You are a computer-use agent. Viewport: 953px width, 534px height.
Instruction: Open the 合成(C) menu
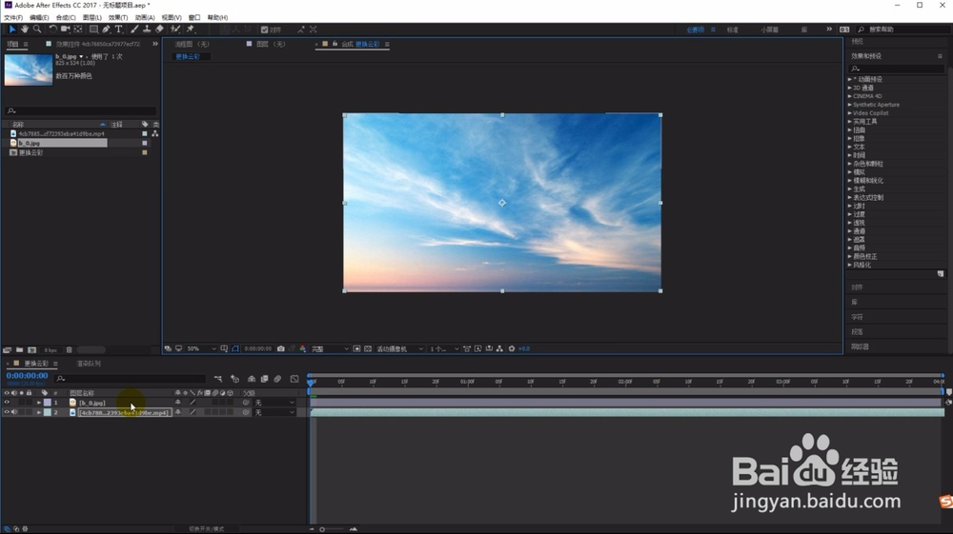click(66, 17)
